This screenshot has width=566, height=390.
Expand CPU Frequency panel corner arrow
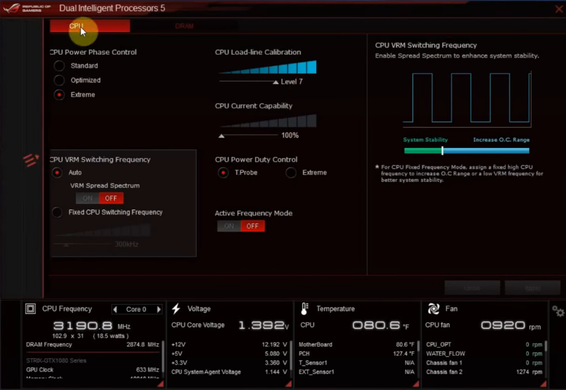coord(160,384)
